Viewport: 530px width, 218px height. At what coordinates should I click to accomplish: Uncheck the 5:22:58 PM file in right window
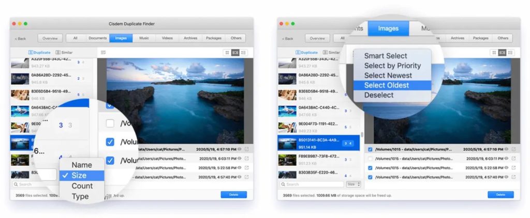[x=370, y=168]
